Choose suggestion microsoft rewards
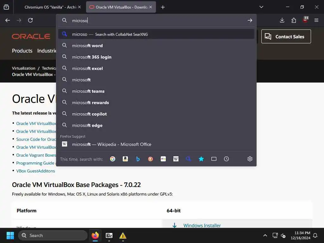The image size is (324, 243). point(156,103)
